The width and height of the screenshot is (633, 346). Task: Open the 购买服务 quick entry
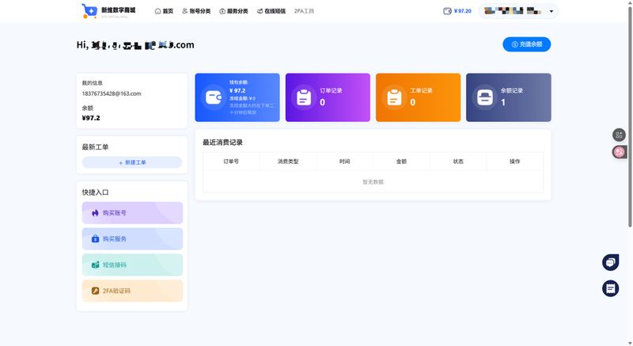coord(132,239)
